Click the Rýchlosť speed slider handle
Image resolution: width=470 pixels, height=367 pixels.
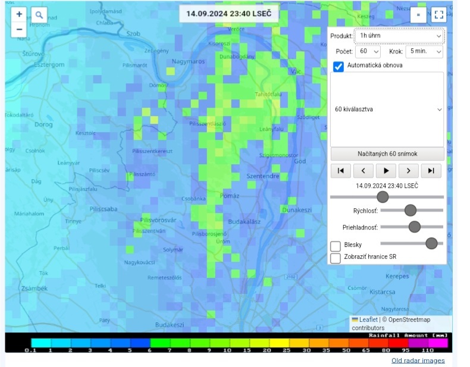(410, 210)
